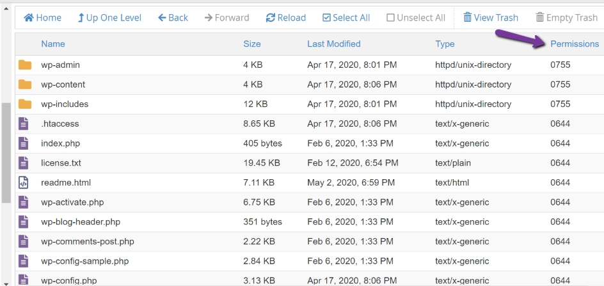Reload the file listing
Image resolution: width=604 pixels, height=286 pixels.
(286, 18)
